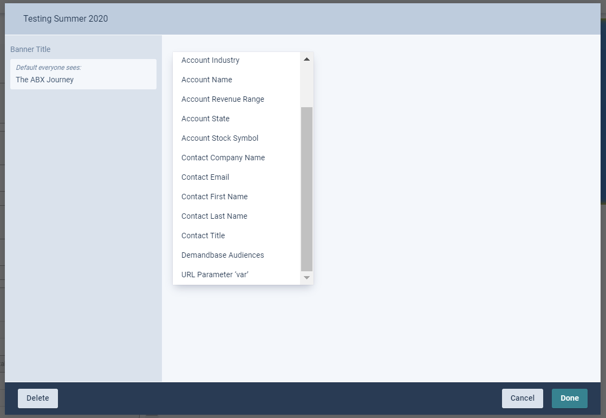Screen dimensions: 606x418
Task: Choose Account Stock Symbol entry
Action: [219, 138]
